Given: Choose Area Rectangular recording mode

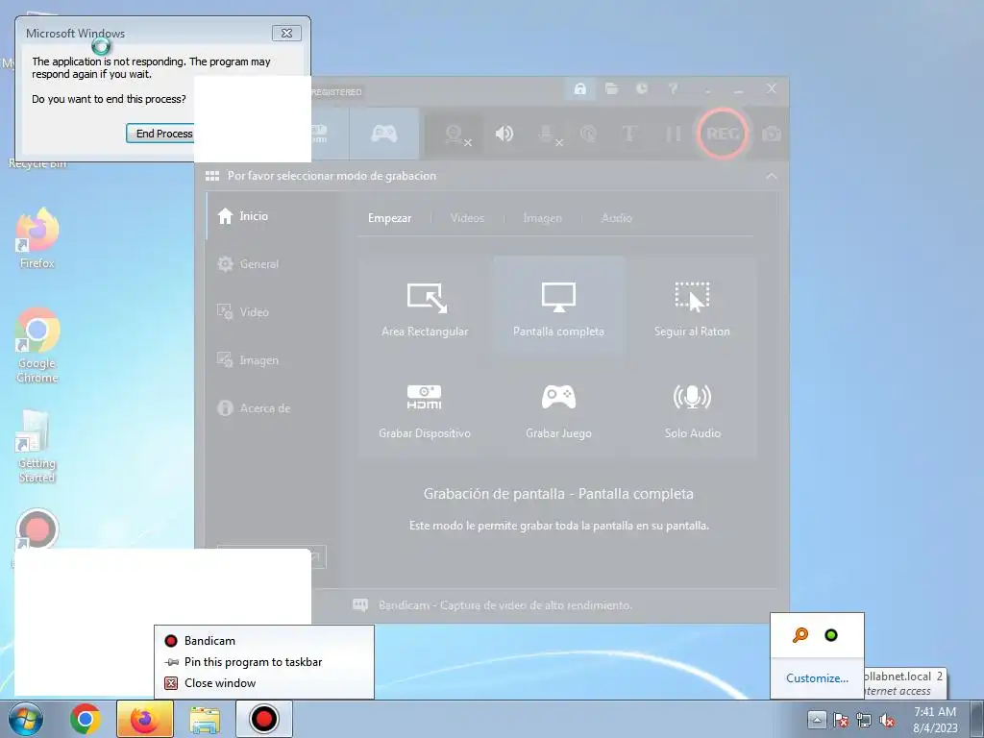Looking at the screenshot, I should coord(425,308).
